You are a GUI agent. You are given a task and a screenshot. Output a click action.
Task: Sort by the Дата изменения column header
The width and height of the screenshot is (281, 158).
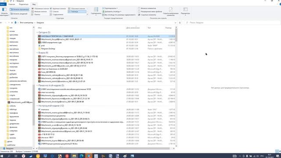click(x=133, y=28)
